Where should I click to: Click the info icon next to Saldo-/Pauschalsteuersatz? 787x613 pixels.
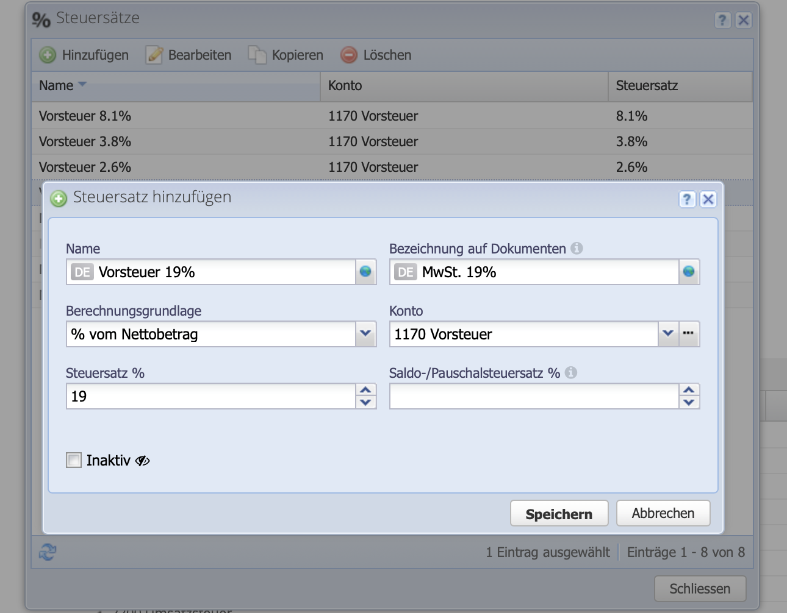click(x=572, y=372)
